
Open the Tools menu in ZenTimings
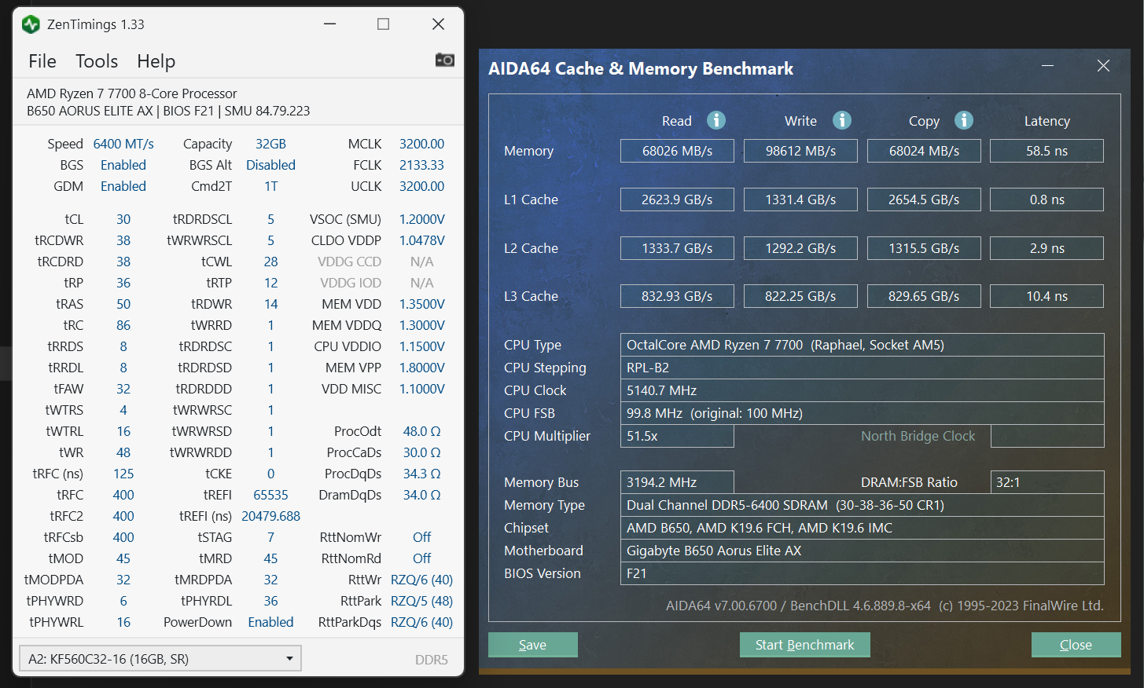(x=97, y=61)
